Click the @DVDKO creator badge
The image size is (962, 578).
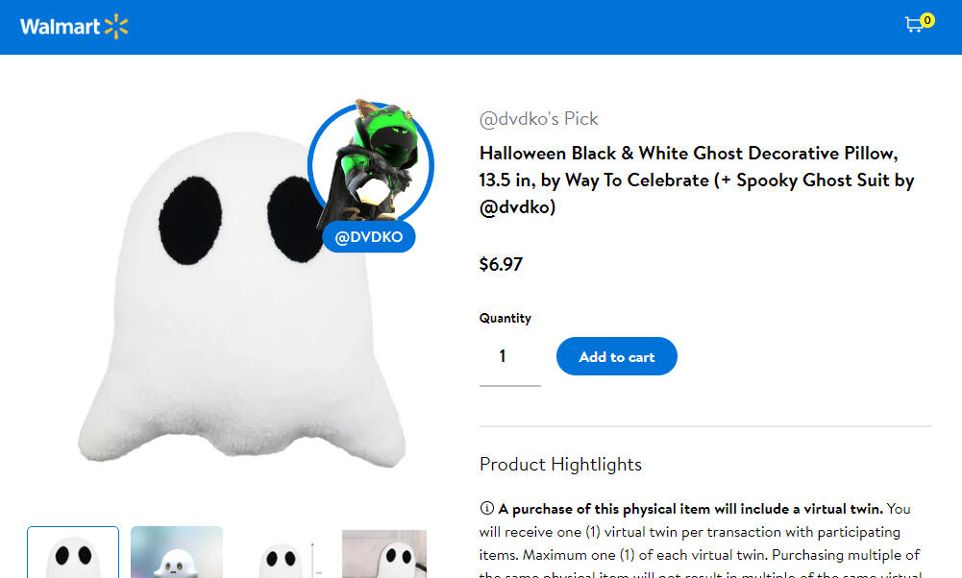369,237
